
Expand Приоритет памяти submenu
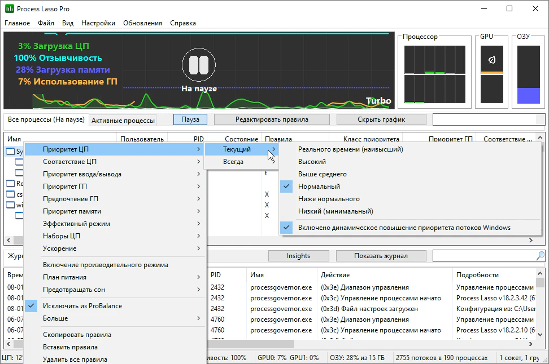[115, 211]
